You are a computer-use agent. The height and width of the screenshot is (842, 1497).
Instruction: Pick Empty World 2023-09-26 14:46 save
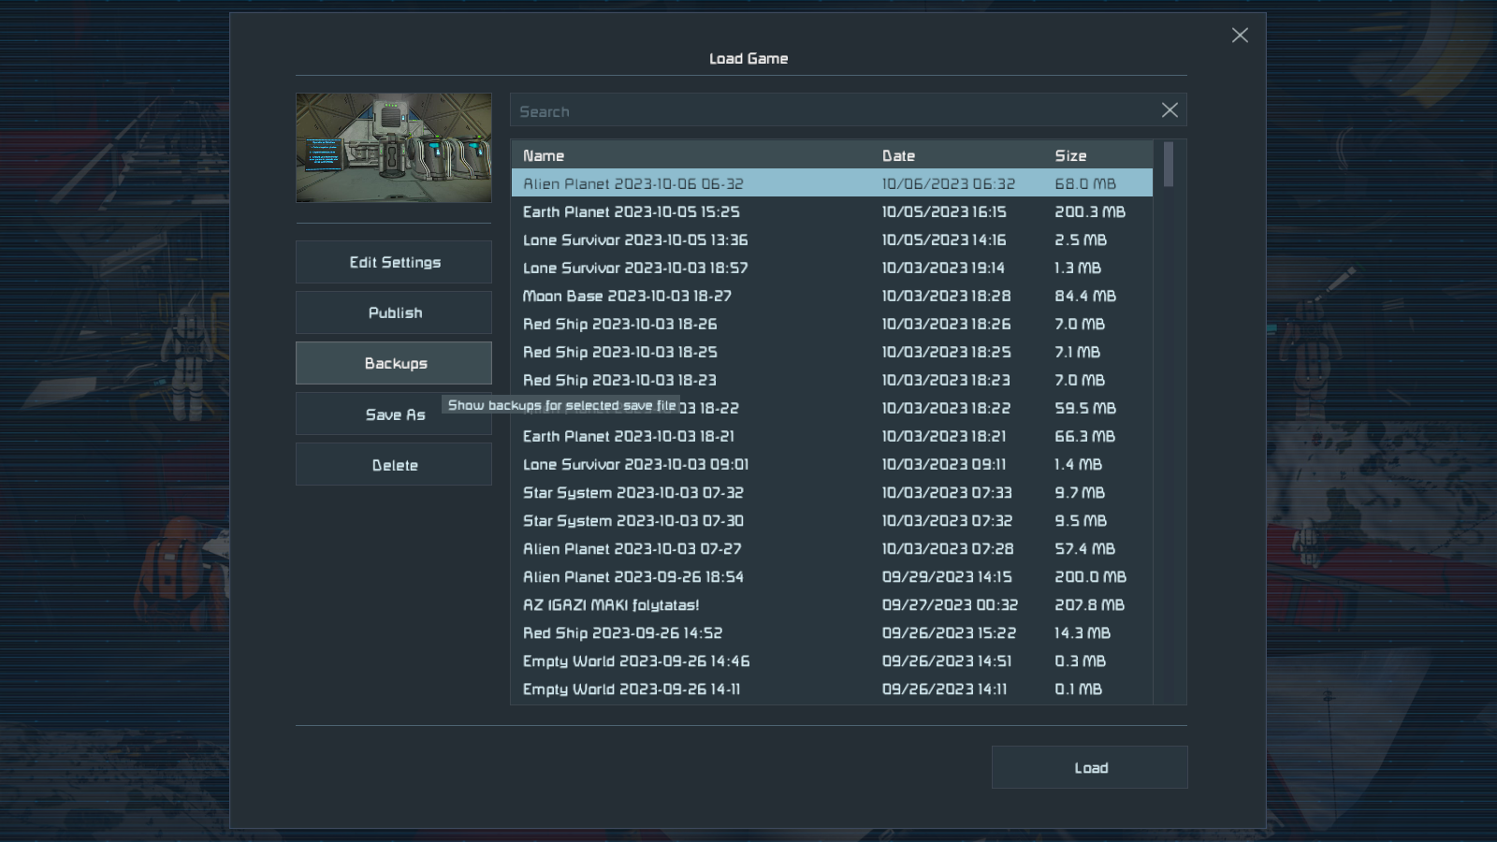636,661
